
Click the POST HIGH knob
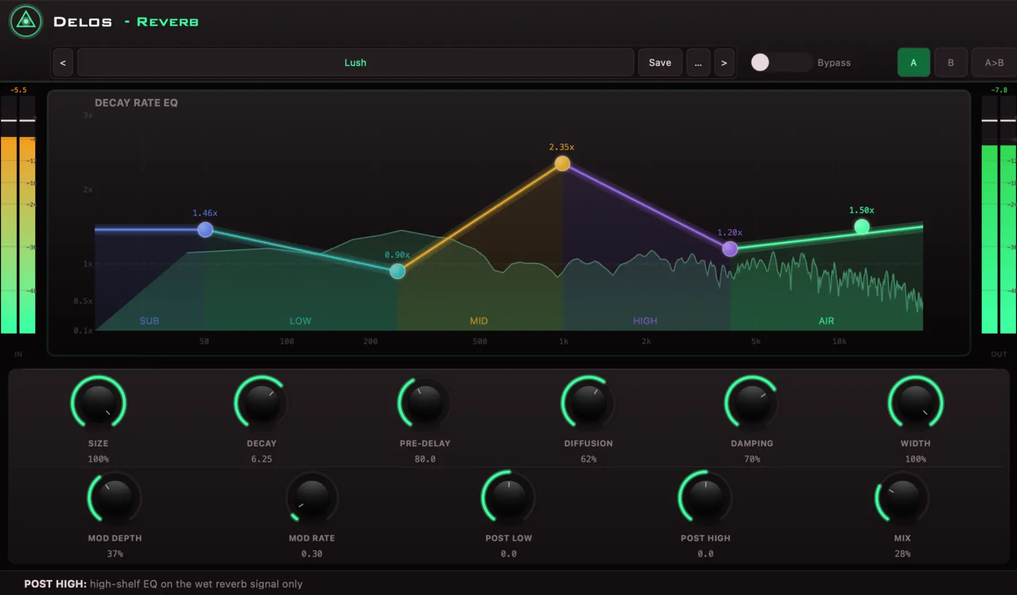[x=705, y=498]
